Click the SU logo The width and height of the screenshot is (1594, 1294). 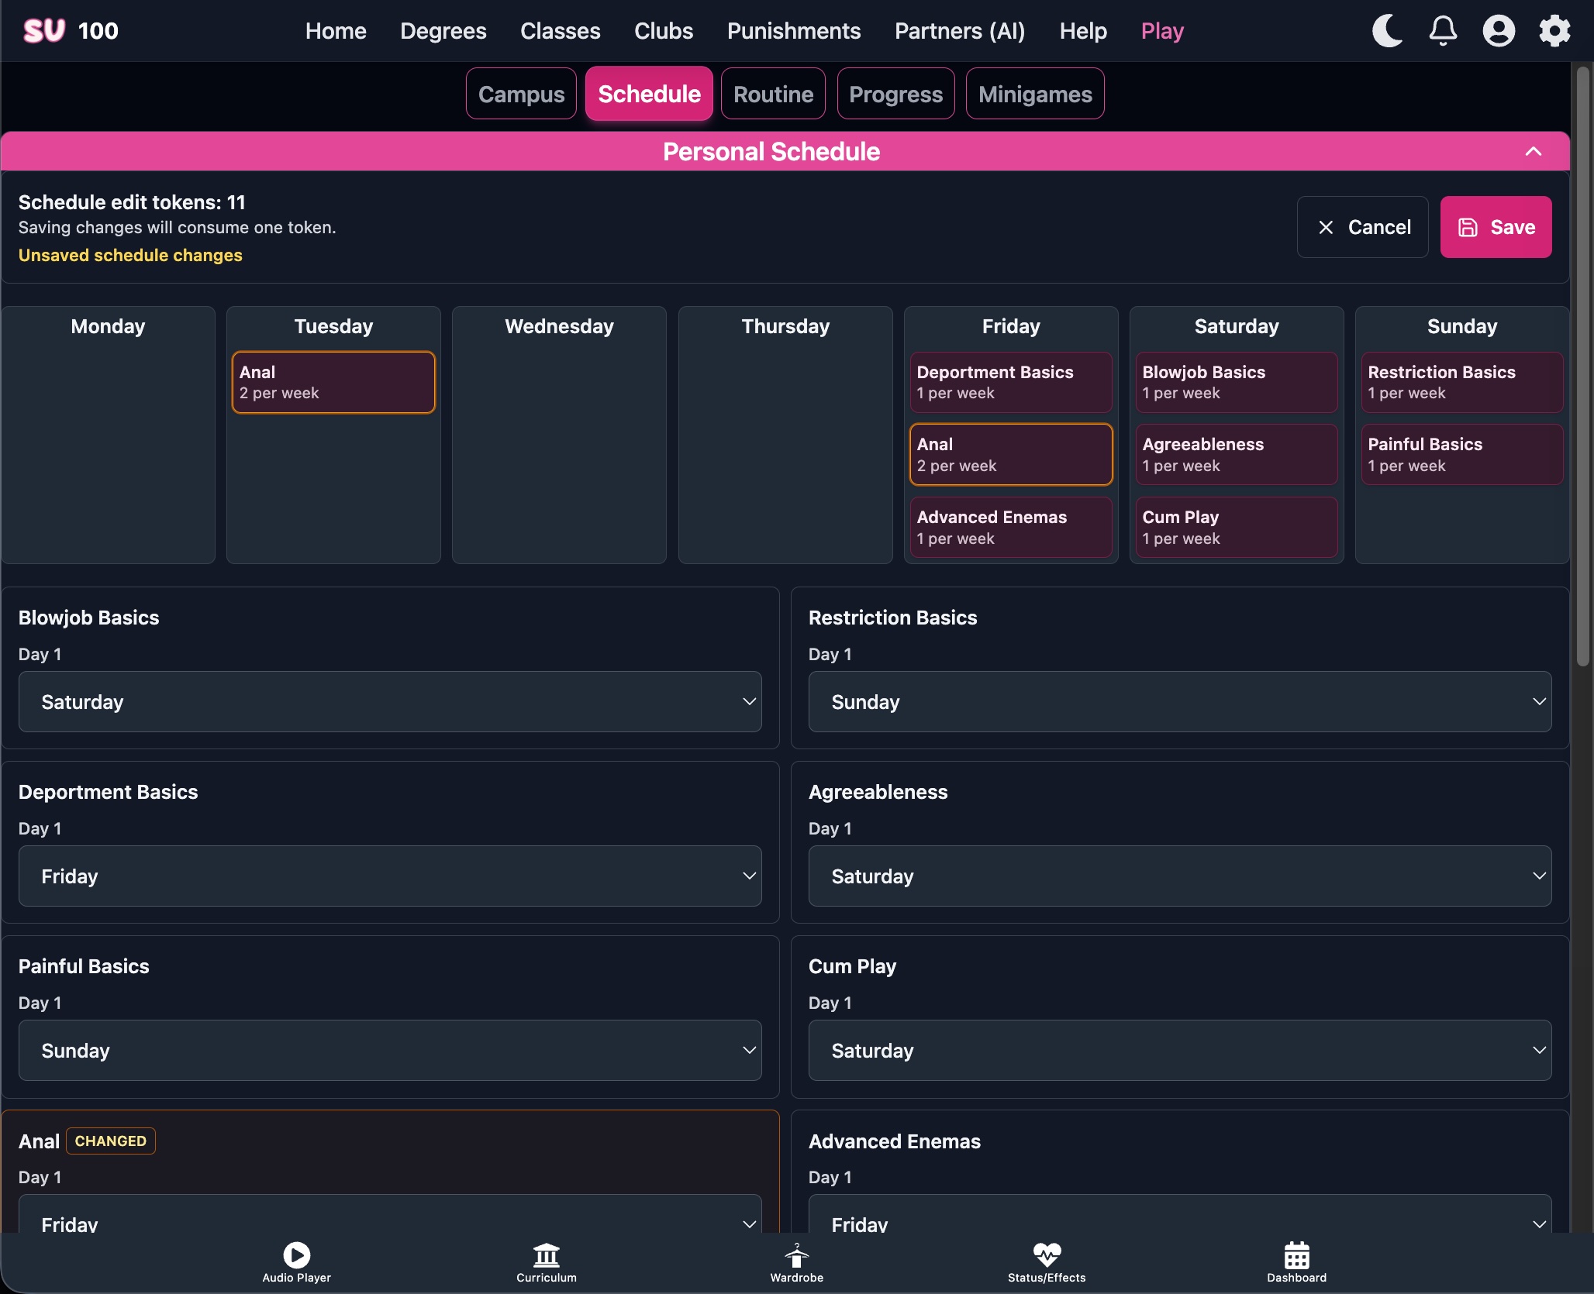(44, 31)
